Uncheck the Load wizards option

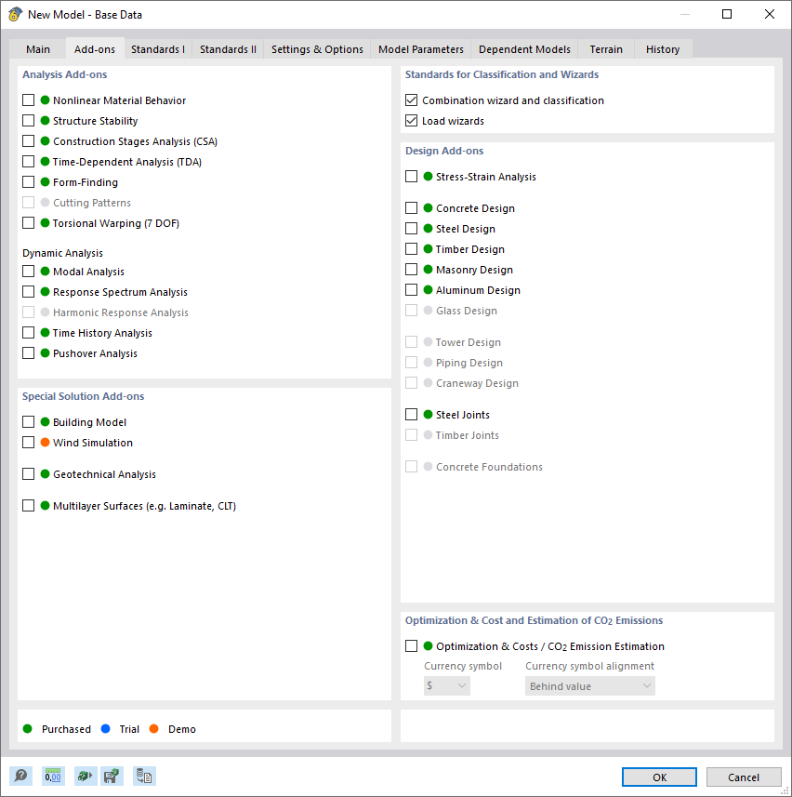tap(412, 121)
